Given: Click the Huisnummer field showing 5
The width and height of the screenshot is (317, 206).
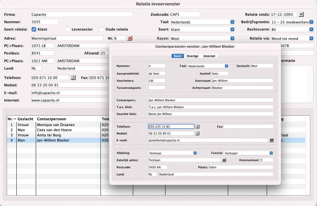Looking at the screenshot, I should [267, 160].
